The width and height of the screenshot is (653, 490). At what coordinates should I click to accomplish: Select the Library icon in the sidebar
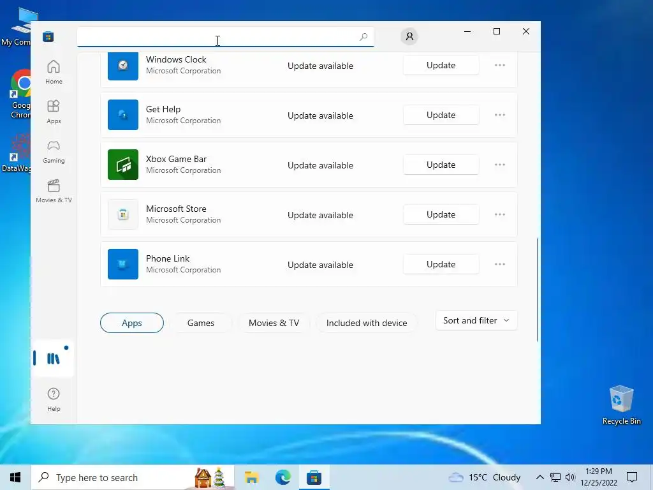[54, 358]
